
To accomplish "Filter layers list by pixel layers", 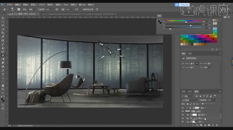I will (197, 96).
